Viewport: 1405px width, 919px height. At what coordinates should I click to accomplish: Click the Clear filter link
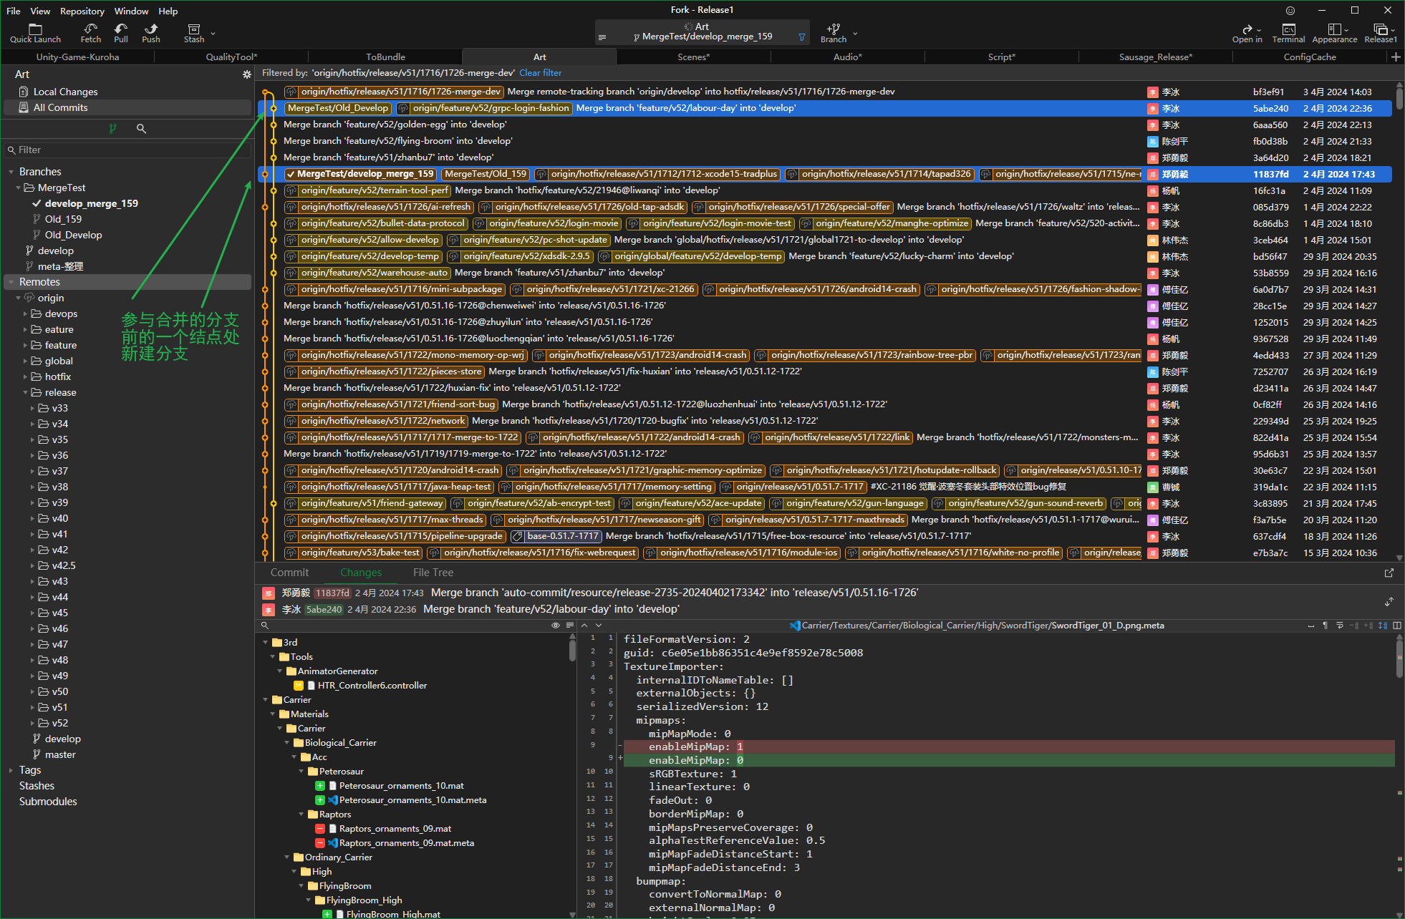[540, 73]
